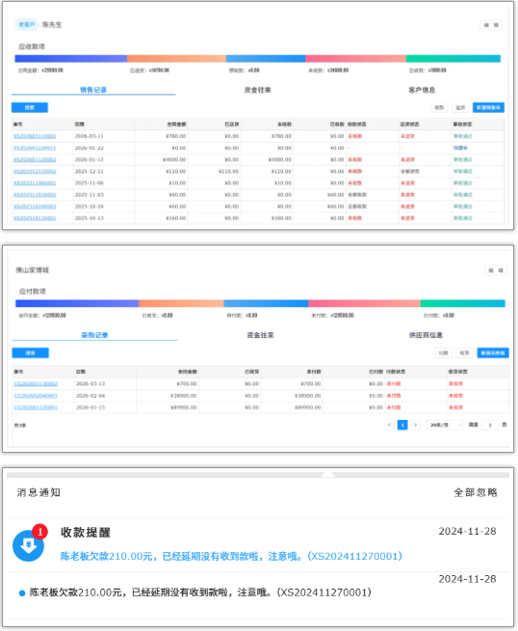Click 全部收款 status in 2025-11-03 row
The image size is (518, 631).
[357, 195]
